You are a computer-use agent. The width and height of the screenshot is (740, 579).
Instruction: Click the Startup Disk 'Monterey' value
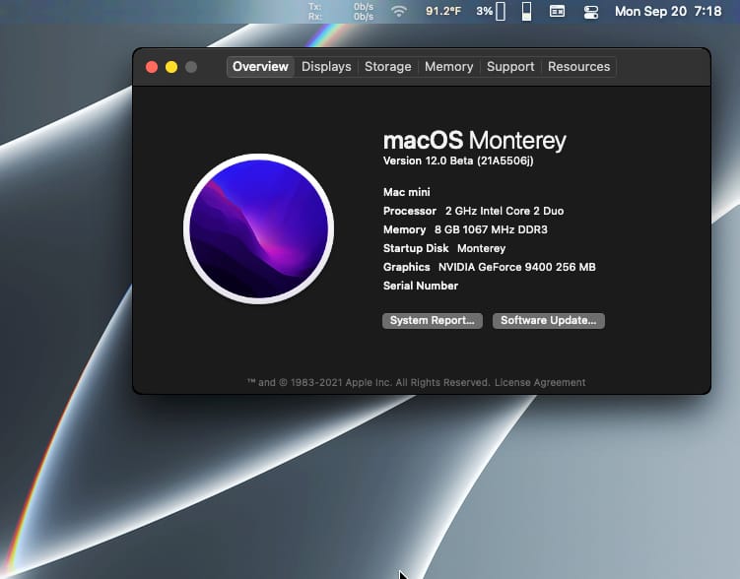481,248
